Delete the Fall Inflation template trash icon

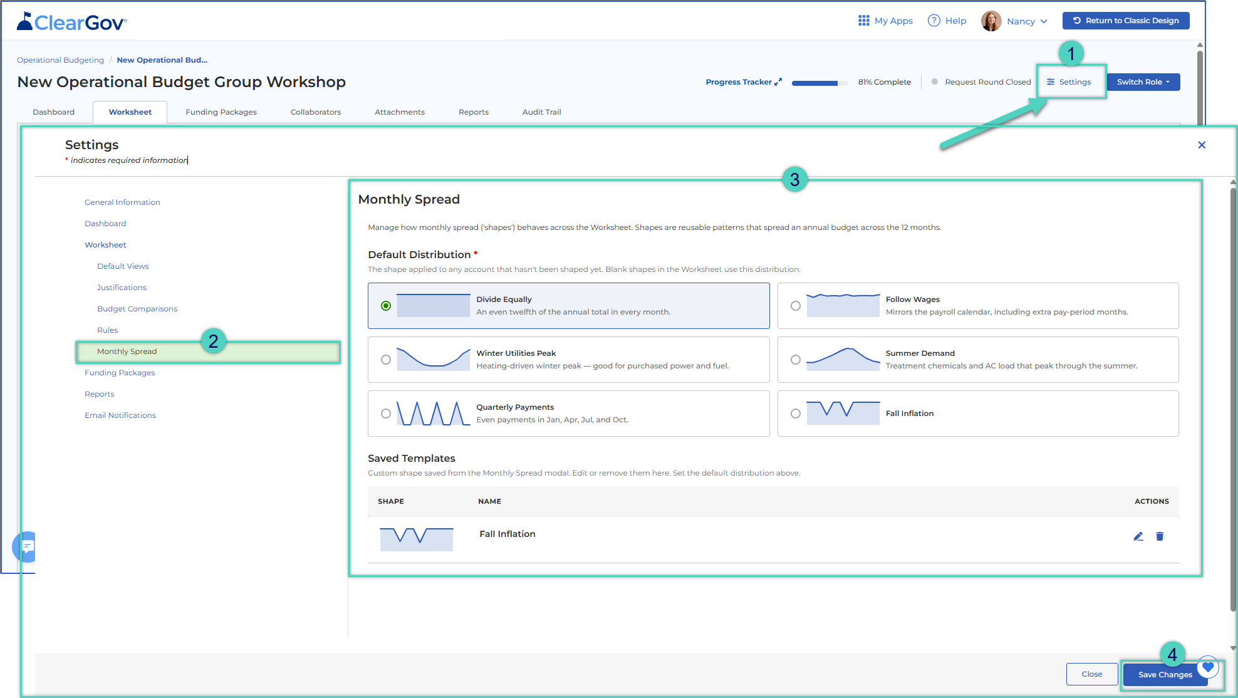[1160, 536]
